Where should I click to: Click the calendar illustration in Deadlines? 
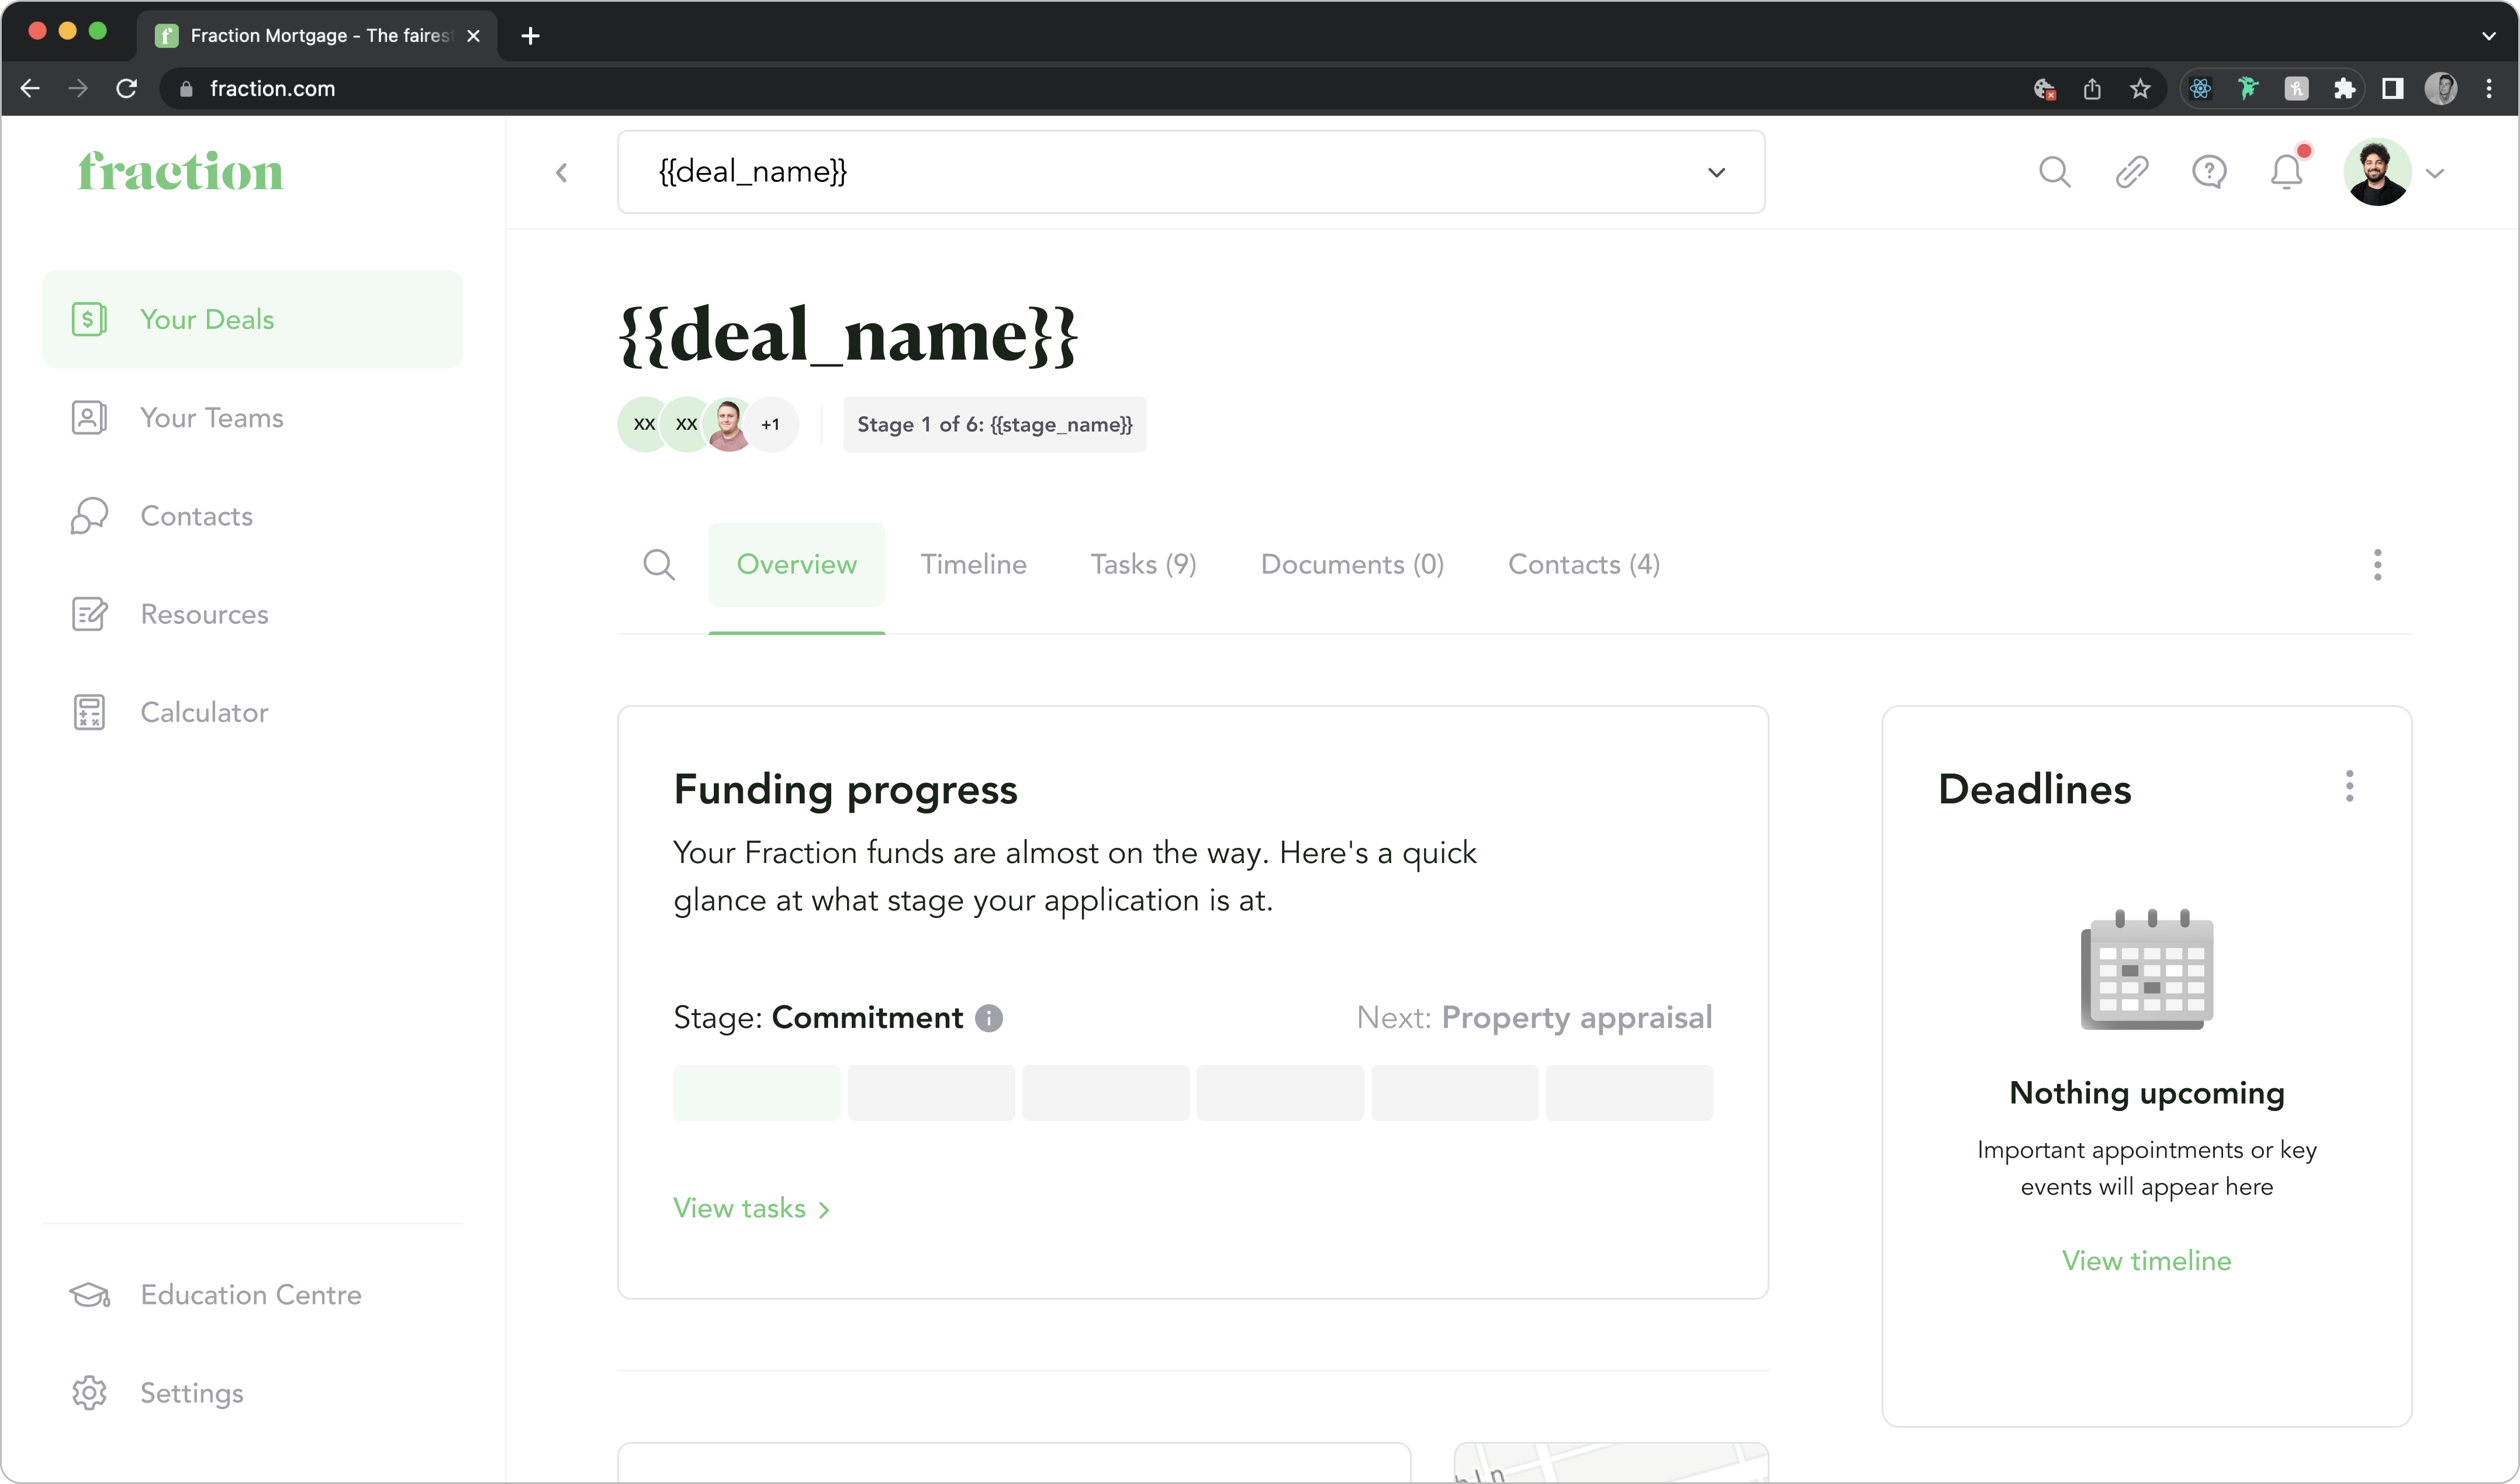[2147, 969]
